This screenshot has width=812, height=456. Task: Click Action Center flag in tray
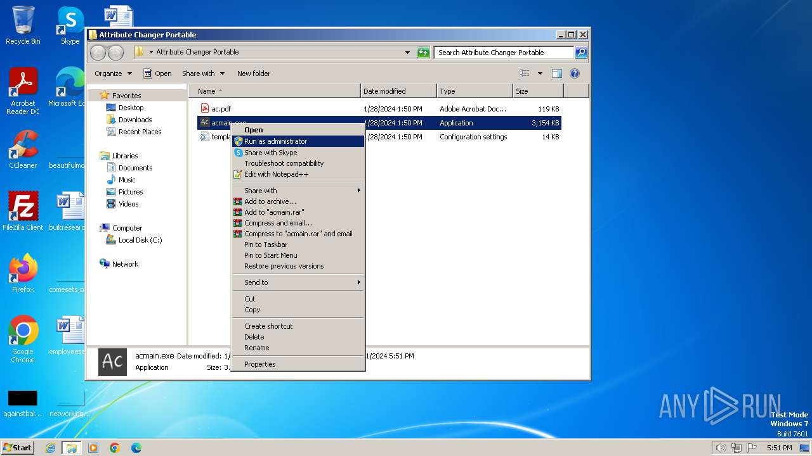[752, 448]
